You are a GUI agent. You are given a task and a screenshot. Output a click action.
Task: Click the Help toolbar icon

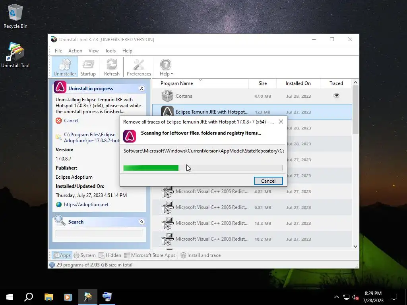(x=166, y=67)
